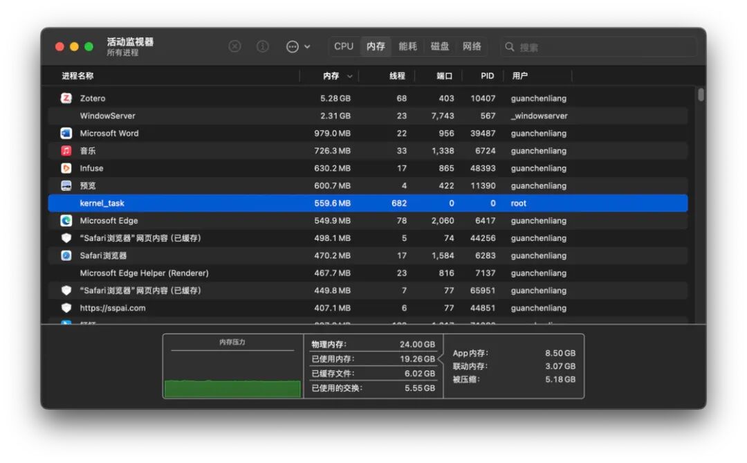The height and width of the screenshot is (463, 747).
Task: Click the Microsoft Word process icon
Action: (x=66, y=133)
